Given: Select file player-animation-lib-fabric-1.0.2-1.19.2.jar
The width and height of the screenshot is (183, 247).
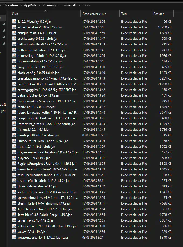Looking at the screenshot, I should pyautogui.click(x=48, y=152).
